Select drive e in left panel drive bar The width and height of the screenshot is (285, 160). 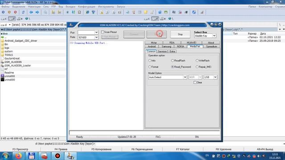point(20,19)
